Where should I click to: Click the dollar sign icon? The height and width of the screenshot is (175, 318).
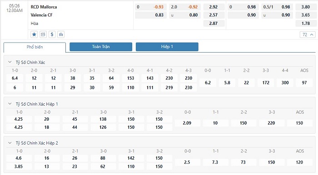coord(52,34)
